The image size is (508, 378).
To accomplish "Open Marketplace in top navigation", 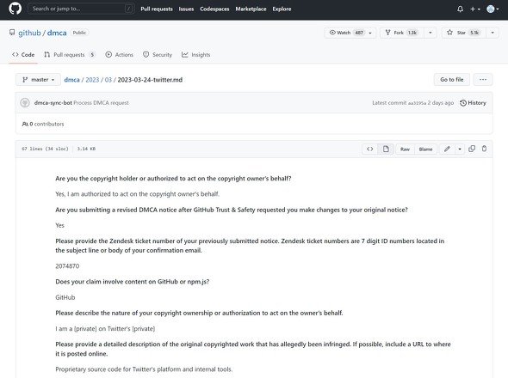I will (251, 9).
